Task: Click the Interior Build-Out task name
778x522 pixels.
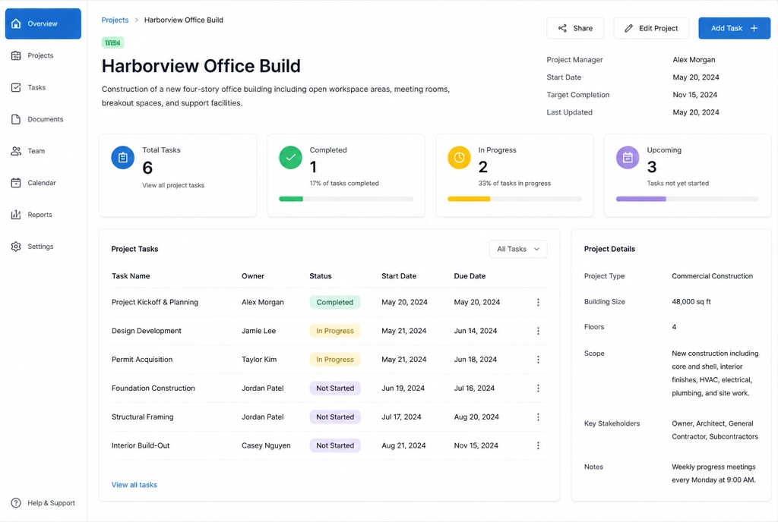Action: [x=141, y=445]
